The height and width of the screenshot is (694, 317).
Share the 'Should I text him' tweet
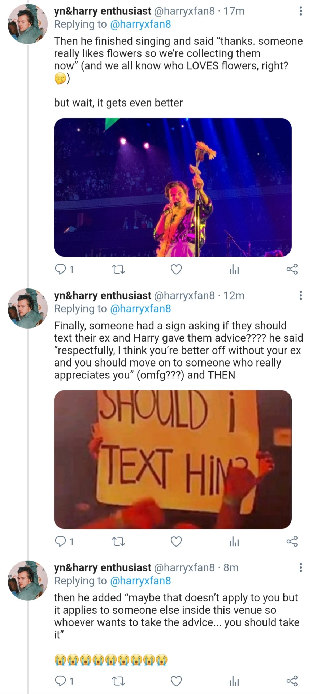click(x=292, y=541)
